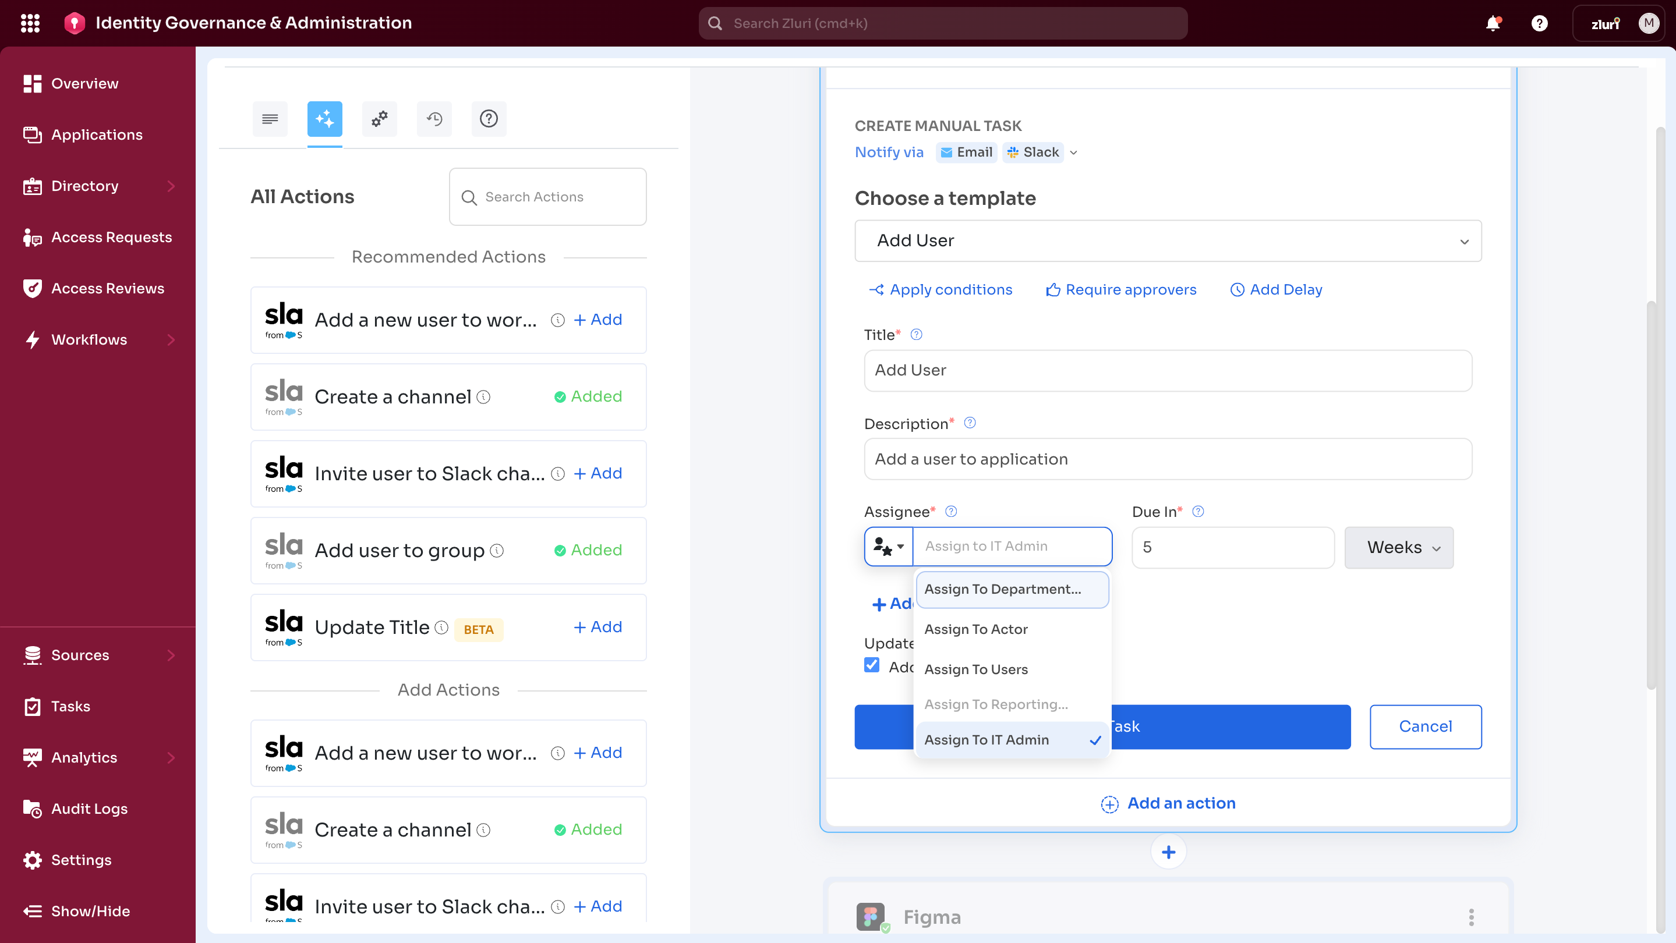Open the automation gears tab icon
This screenshot has height=943, width=1676.
click(379, 118)
